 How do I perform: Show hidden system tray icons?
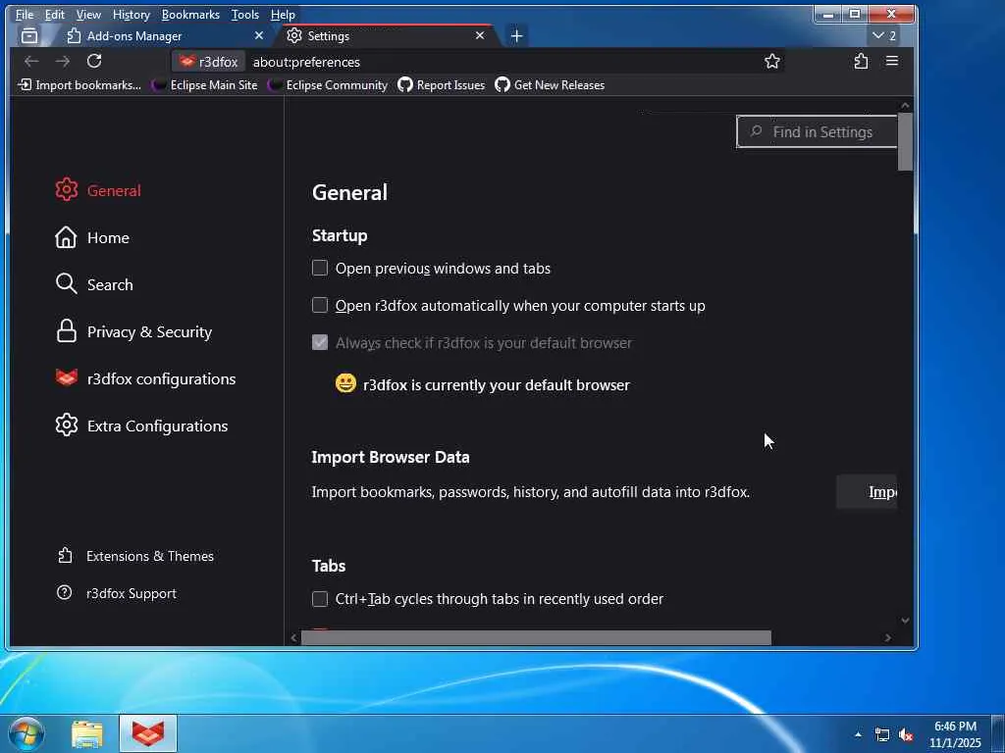click(x=858, y=734)
